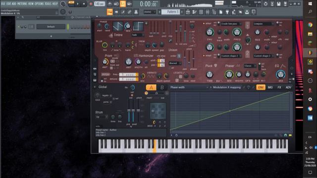
Task: Open the Classic phaser mode dropdown
Action: pyautogui.click(x=250, y=66)
